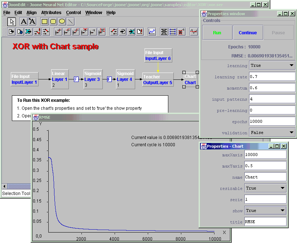Pick the Line drawing tool

pyautogui.click(x=71, y=21)
